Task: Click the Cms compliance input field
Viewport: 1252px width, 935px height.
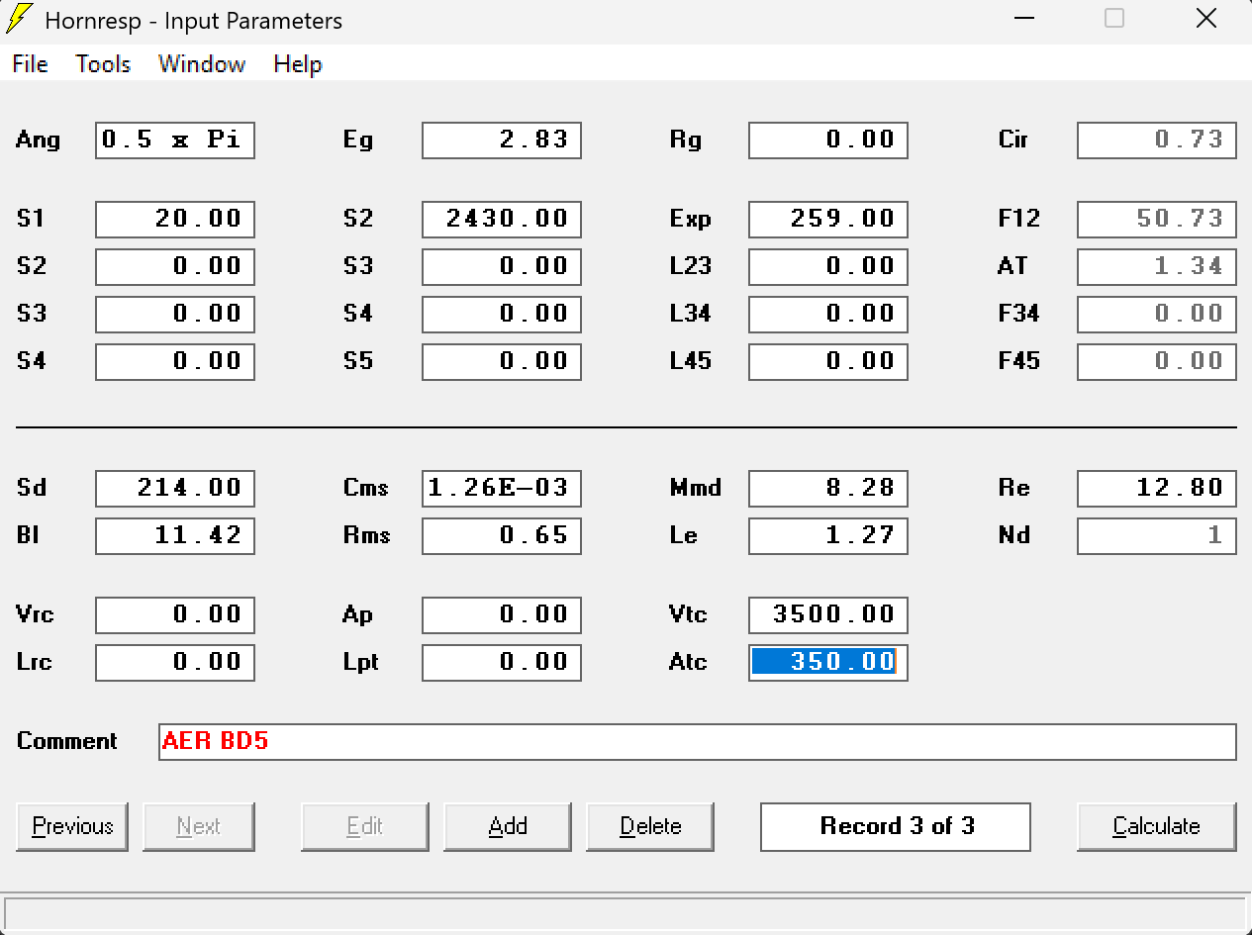Action: pos(501,489)
